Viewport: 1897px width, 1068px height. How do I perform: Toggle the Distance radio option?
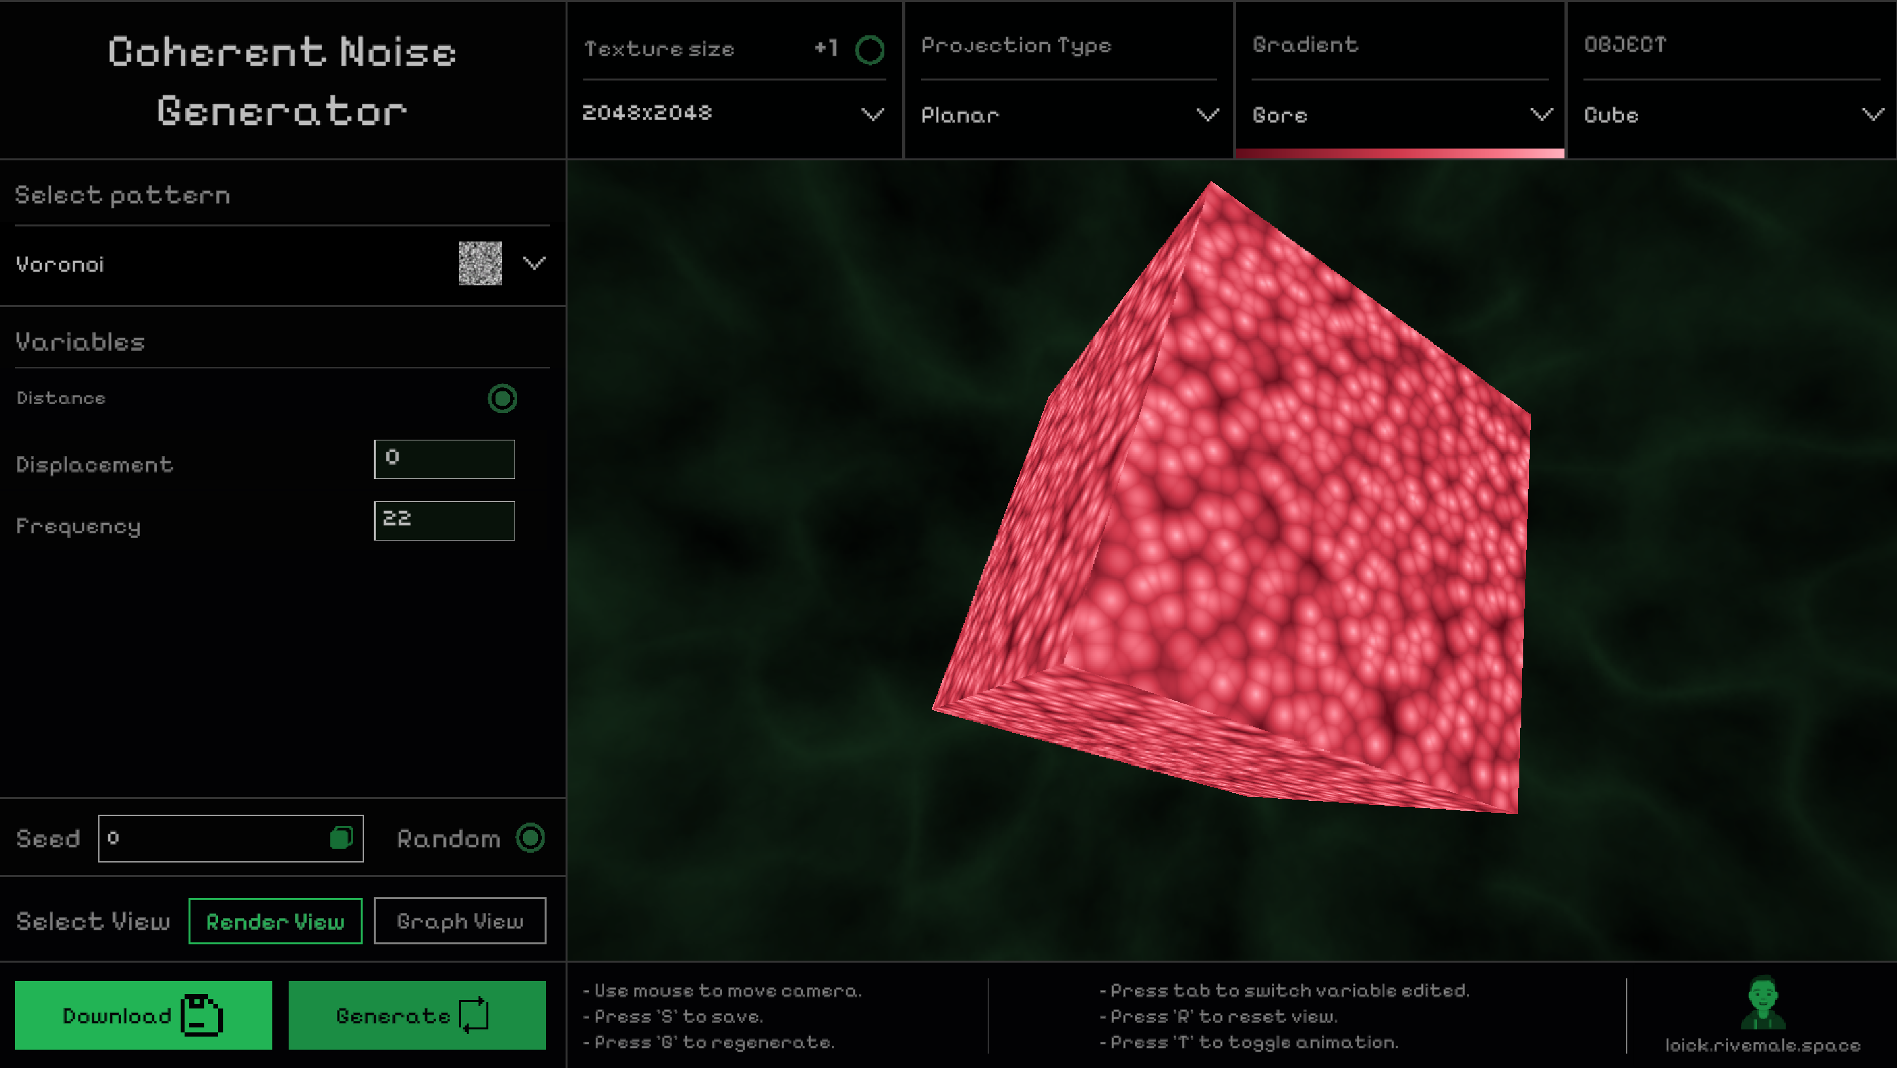[502, 398]
